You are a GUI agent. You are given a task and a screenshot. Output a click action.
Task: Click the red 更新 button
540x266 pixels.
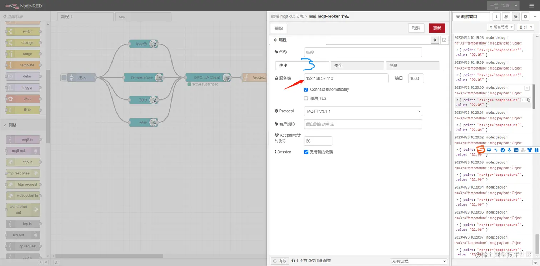(437, 28)
